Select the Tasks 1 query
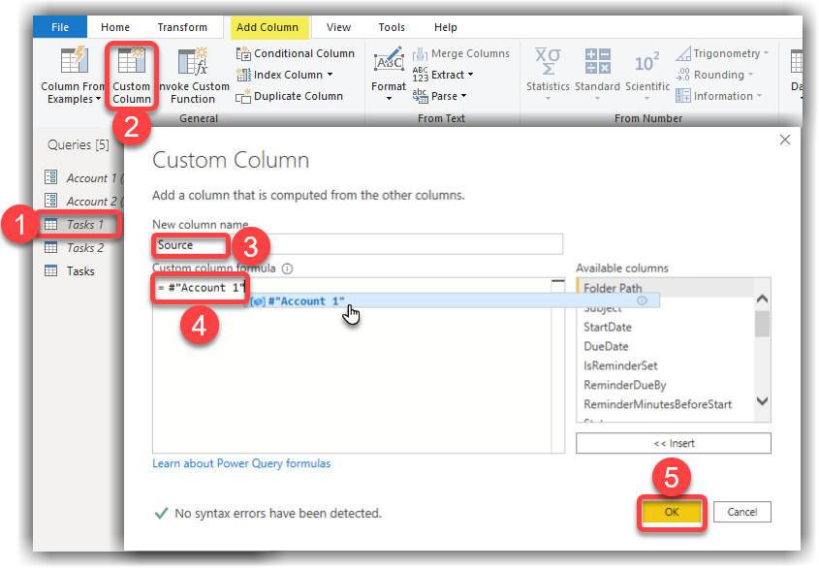Screen dimensions: 819x568 [79, 224]
